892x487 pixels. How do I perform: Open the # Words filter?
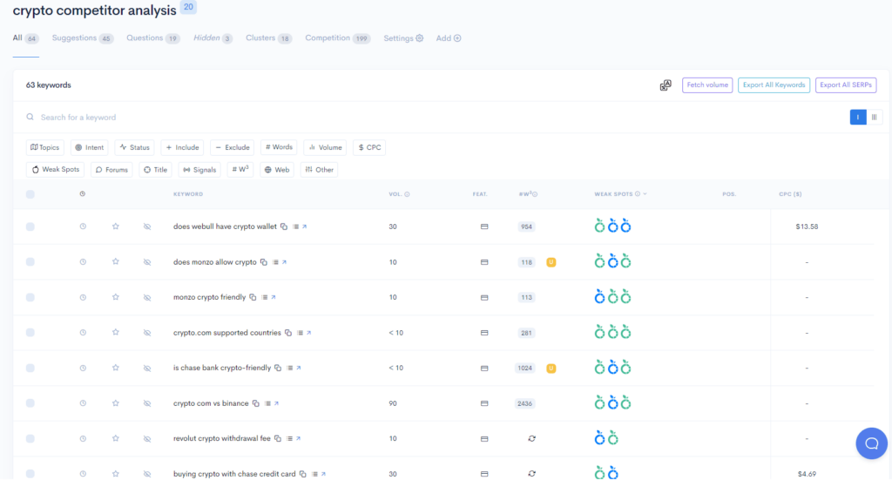[279, 147]
